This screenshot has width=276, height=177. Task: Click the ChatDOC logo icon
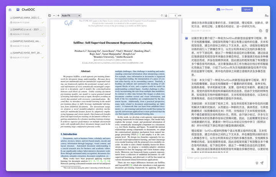click(x=18, y=10)
